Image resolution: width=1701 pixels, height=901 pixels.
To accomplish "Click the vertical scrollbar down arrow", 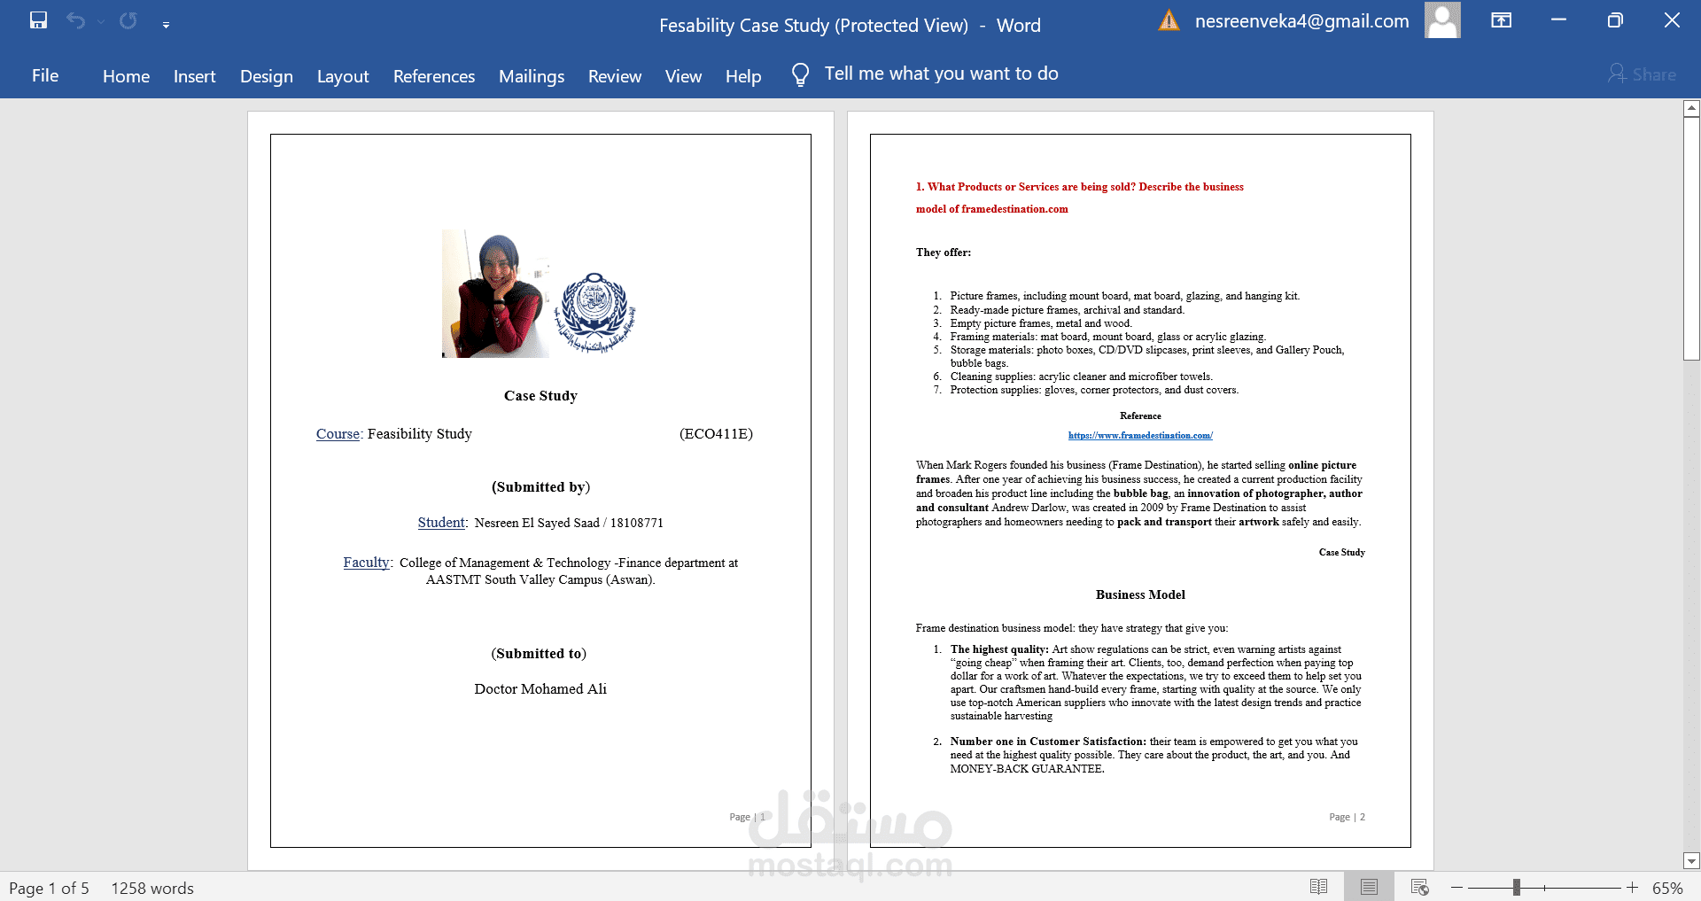I will pos(1691,861).
